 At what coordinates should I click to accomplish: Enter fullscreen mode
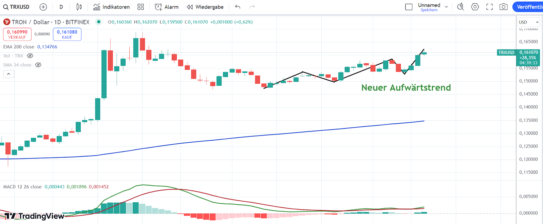click(x=489, y=7)
